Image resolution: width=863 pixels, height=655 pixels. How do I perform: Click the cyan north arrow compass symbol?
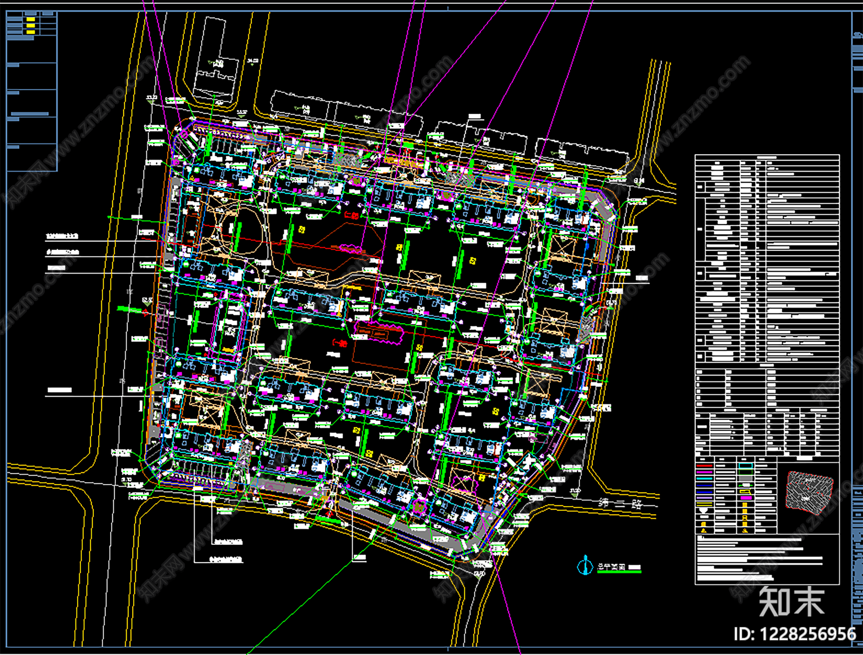pos(585,565)
